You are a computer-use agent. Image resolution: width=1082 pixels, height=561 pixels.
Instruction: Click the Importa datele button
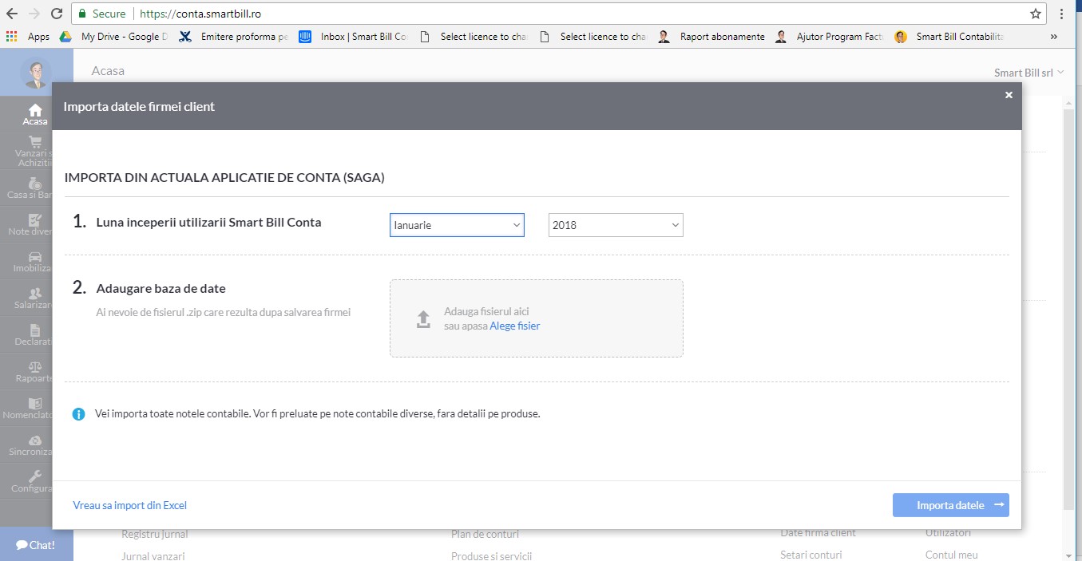click(951, 505)
